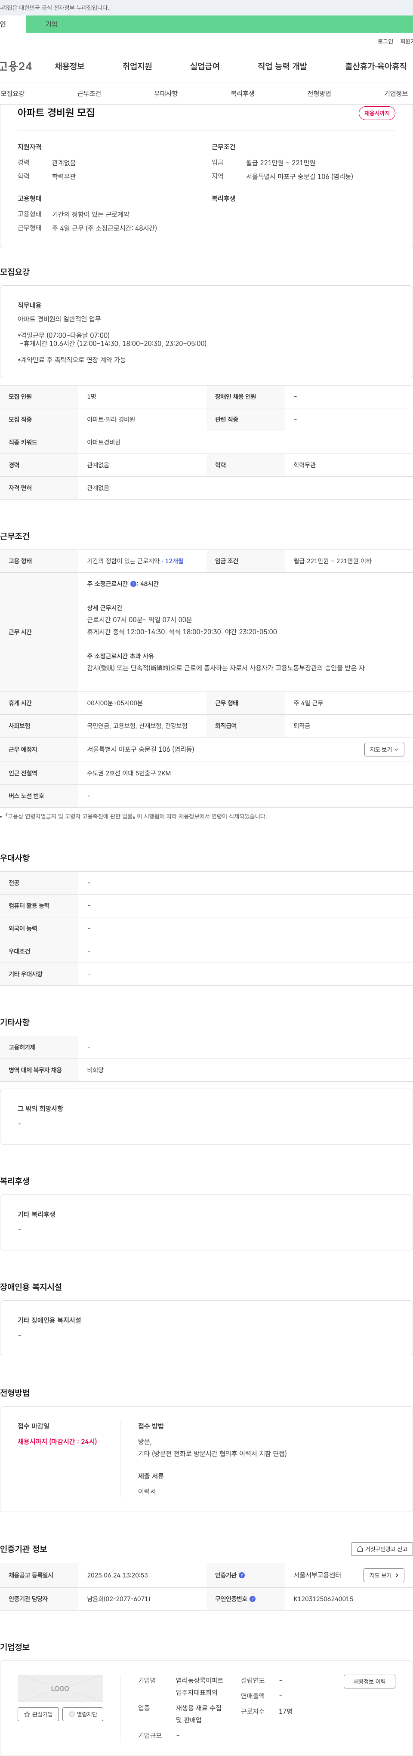Click the help icon next to 구인인증번호
This screenshot has height=1756, width=413.
(252, 1599)
